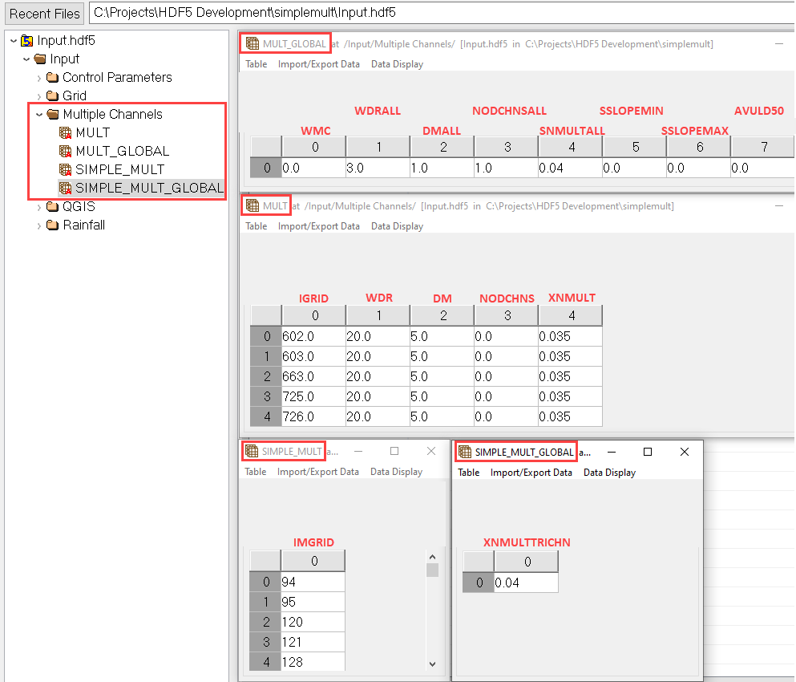
Task: Open Table menu in MULT_GLOBAL window
Action: click(257, 64)
